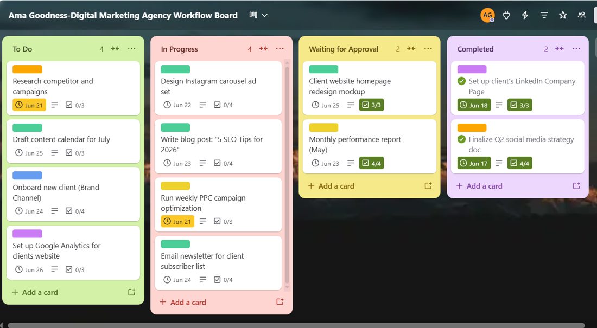This screenshot has height=328, width=597.
Task: Open the Automation lightning bolt icon
Action: (525, 15)
